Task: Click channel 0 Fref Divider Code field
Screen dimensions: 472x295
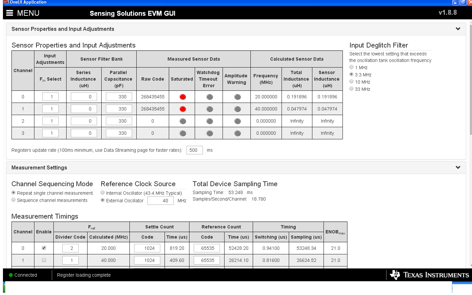Action: pyautogui.click(x=70, y=248)
